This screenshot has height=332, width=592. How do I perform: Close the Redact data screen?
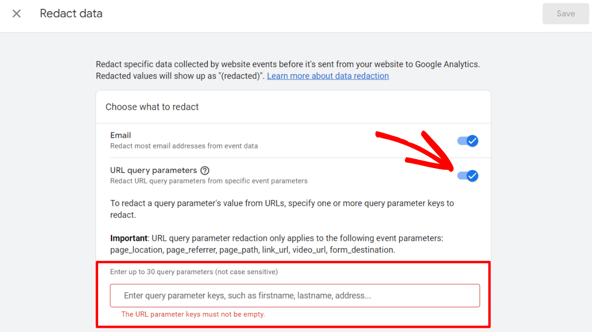pos(15,13)
